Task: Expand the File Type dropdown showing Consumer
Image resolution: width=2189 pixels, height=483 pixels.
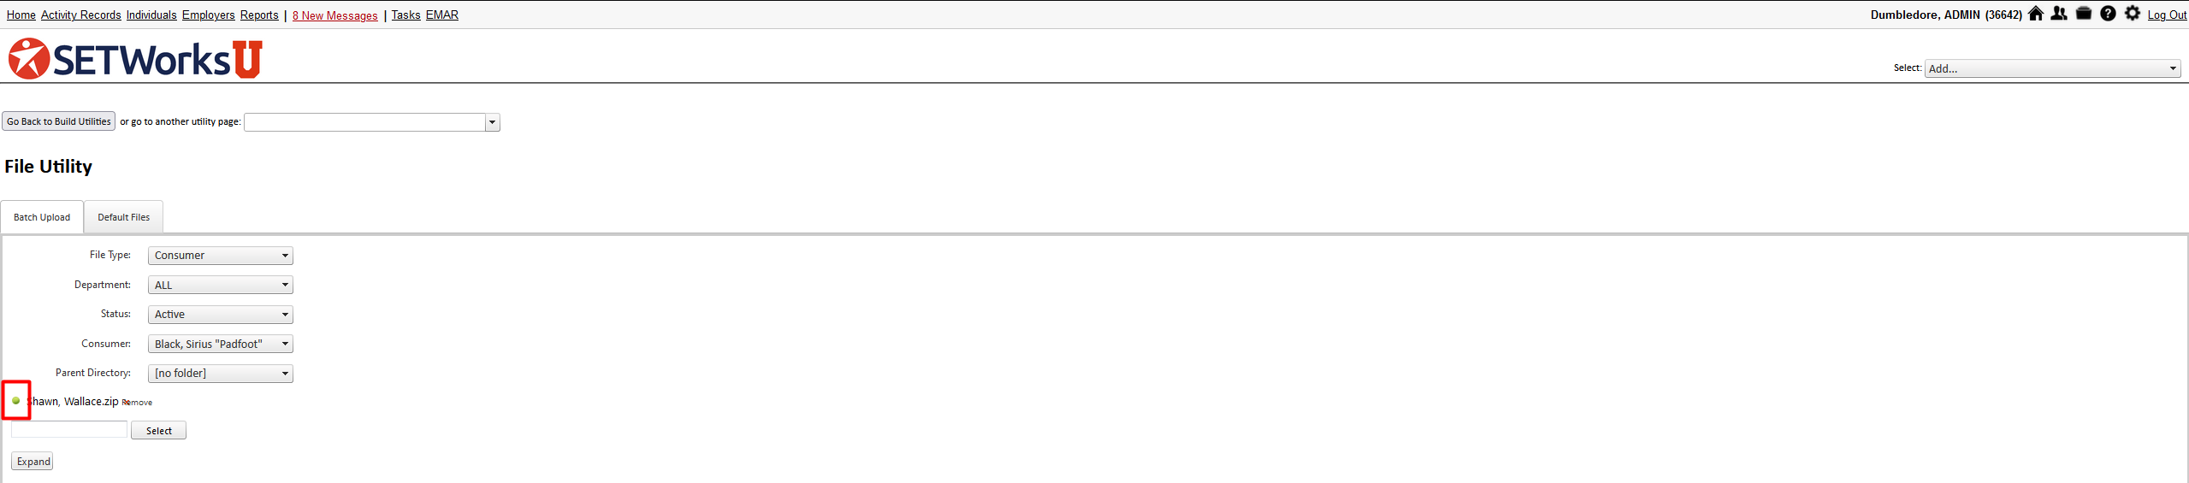Action: [x=221, y=256]
